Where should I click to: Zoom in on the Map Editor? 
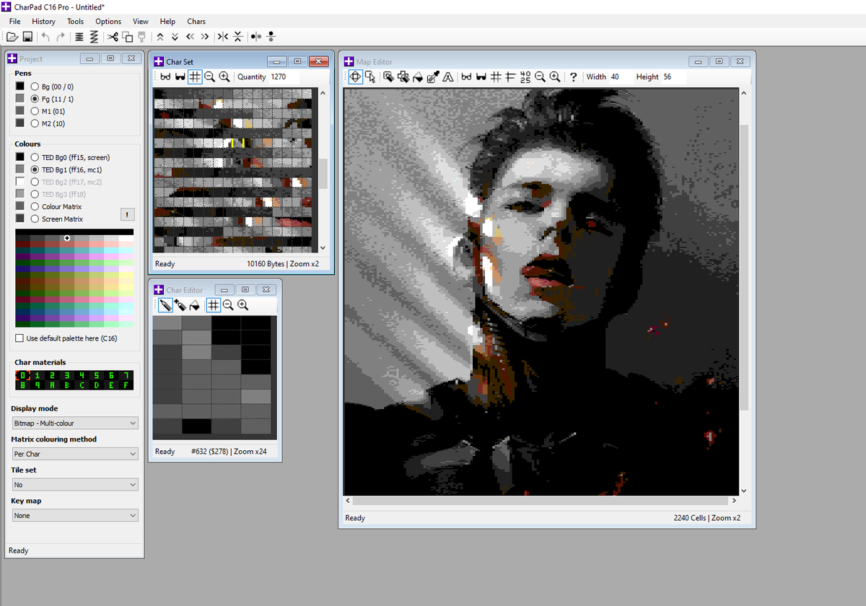coord(554,76)
